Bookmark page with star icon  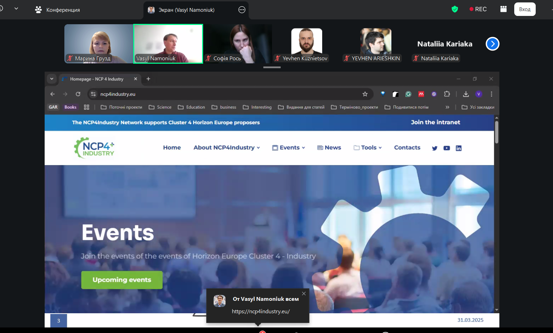point(365,94)
